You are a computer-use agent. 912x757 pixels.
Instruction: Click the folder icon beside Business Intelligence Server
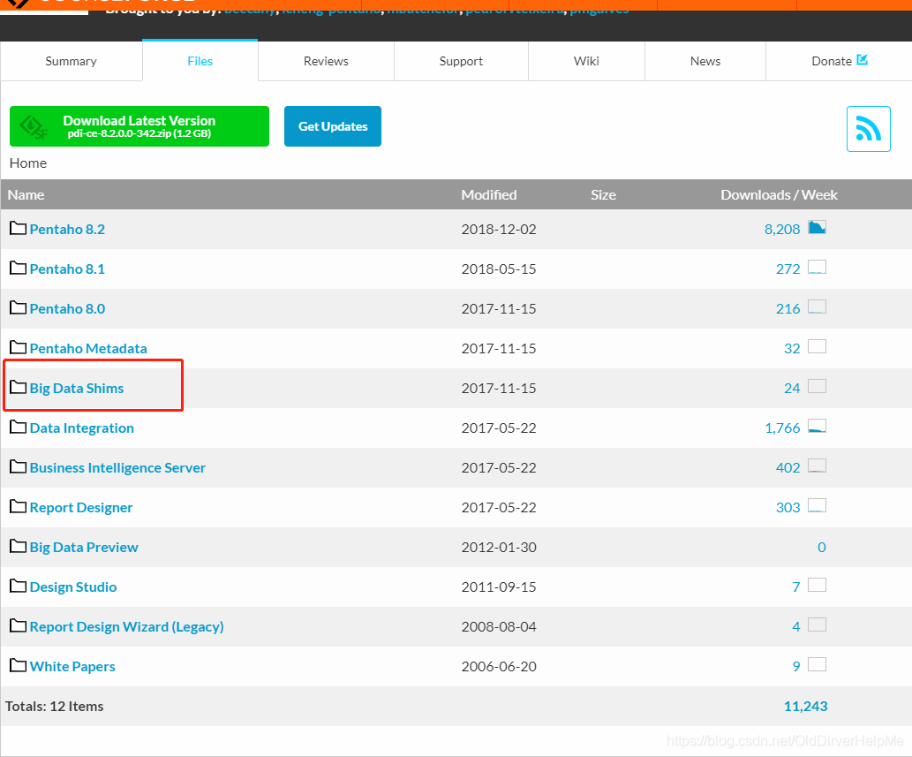[18, 466]
